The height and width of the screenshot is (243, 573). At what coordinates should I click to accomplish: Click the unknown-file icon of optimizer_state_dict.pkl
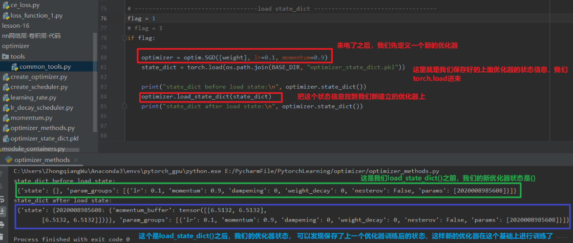pos(5,139)
